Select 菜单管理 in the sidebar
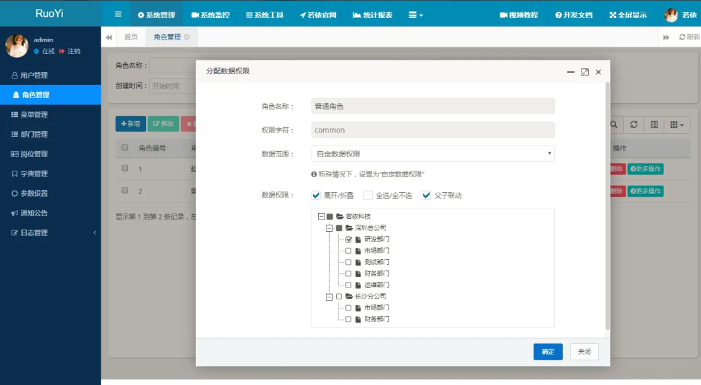The width and height of the screenshot is (701, 385). (x=34, y=115)
